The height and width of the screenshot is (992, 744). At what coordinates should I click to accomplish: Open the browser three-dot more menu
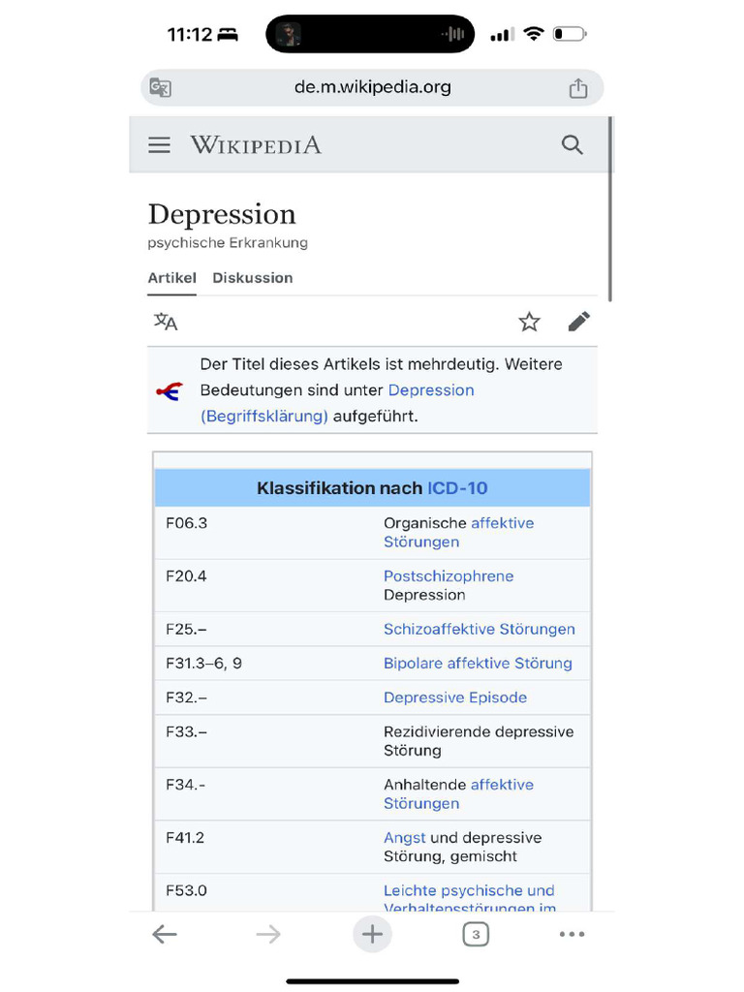(x=572, y=934)
